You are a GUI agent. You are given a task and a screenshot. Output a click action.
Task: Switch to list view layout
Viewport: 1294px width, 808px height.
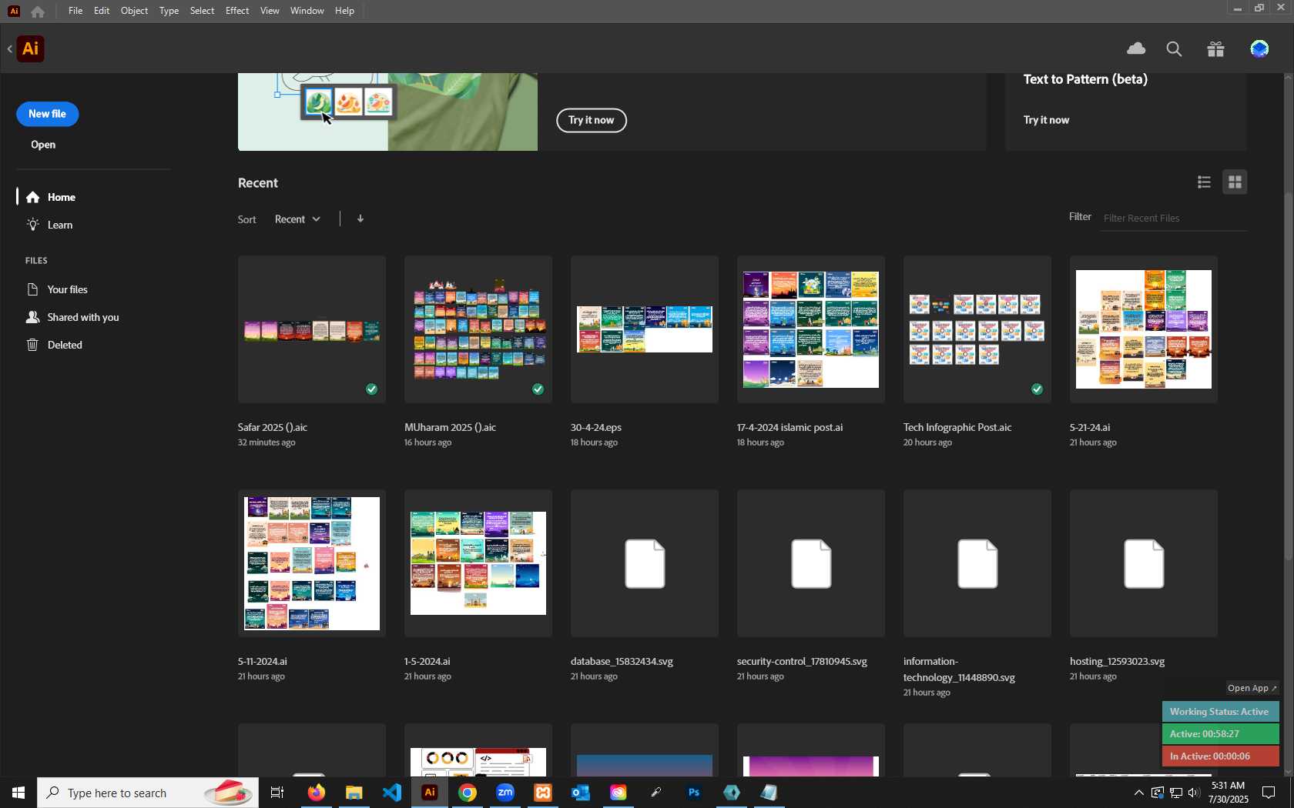point(1204,182)
